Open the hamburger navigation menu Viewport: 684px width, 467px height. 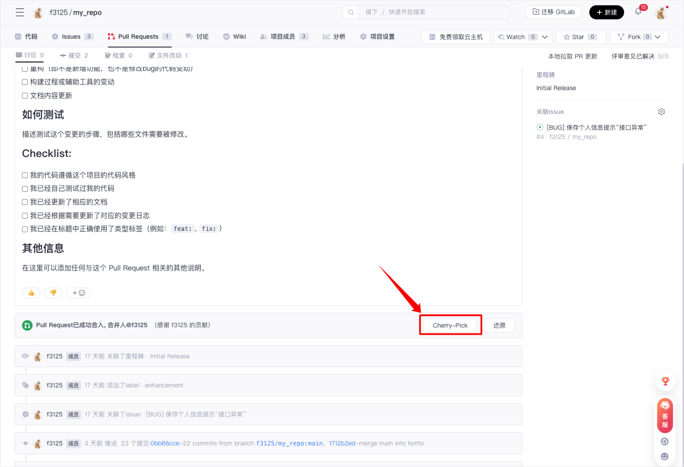click(20, 12)
